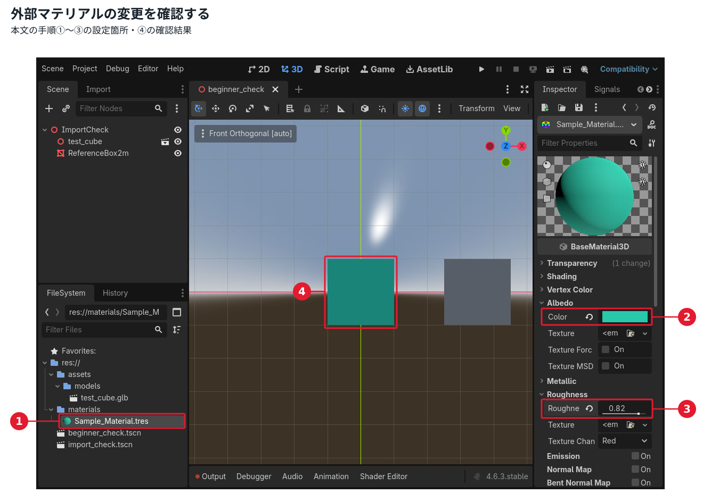Screen dimensions: 703x502
Task: Run the project with the play icon
Action: (481, 69)
